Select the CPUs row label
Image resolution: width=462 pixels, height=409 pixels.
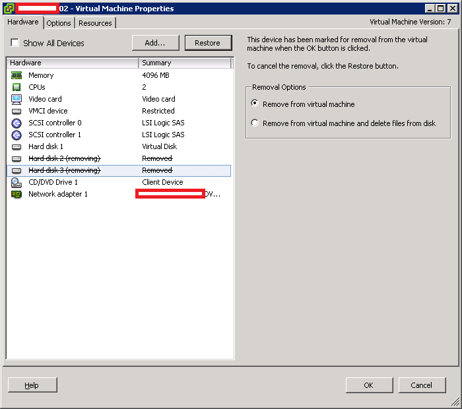pos(37,87)
